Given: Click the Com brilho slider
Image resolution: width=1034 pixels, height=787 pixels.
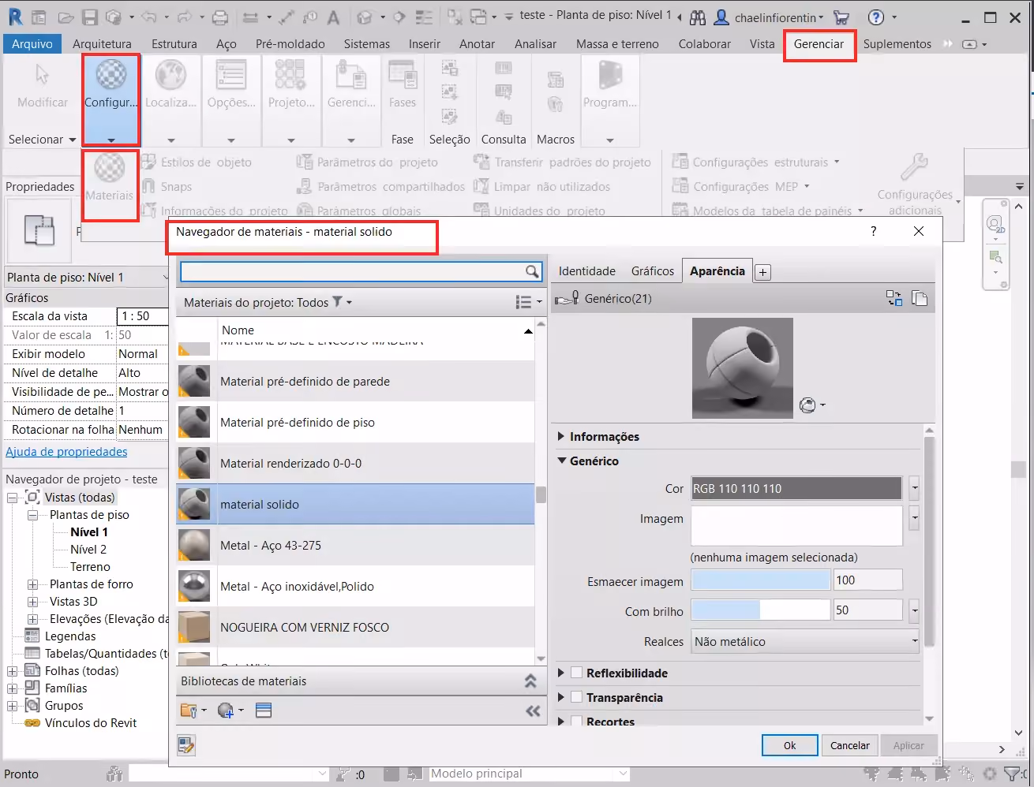Looking at the screenshot, I should (762, 610).
